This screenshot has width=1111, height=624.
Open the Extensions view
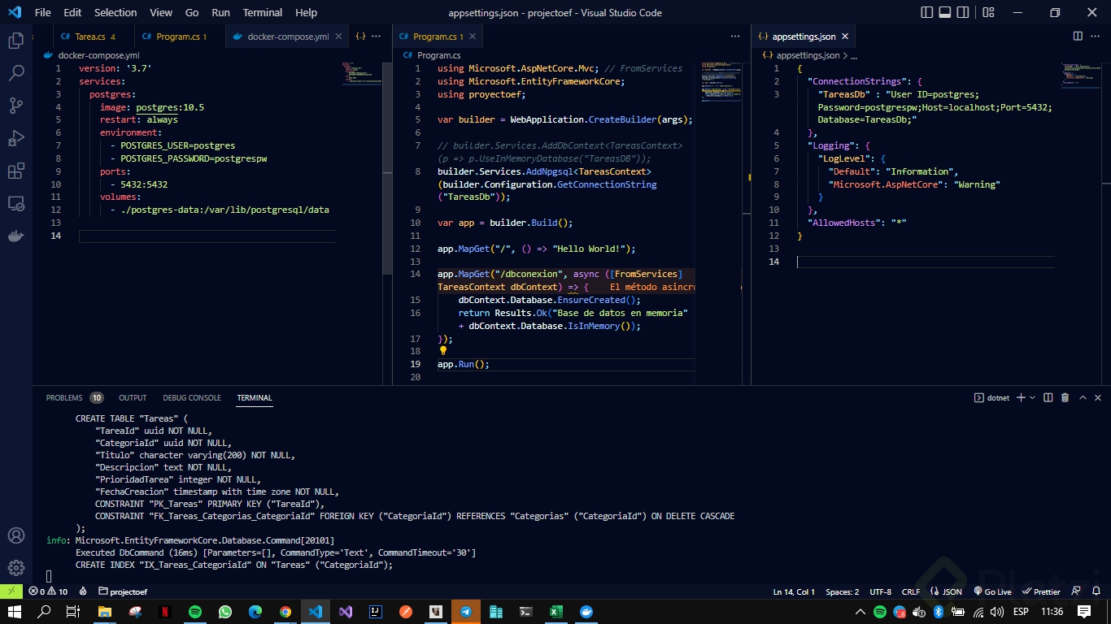pos(15,171)
